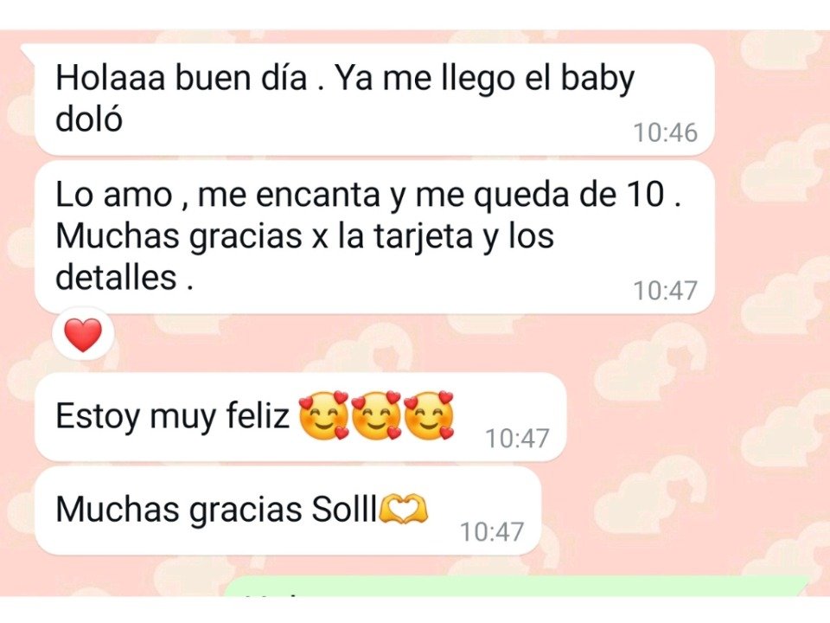Tap the heart hands emoji

coord(405,509)
